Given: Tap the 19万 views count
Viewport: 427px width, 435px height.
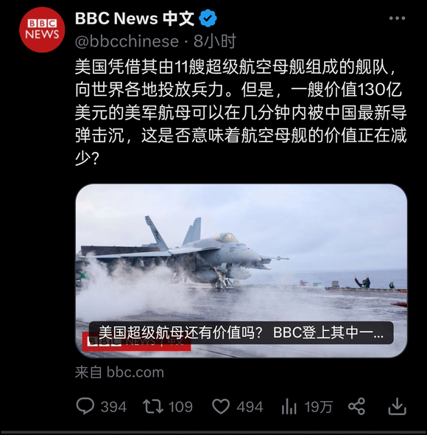Looking at the screenshot, I should pyautogui.click(x=318, y=407).
